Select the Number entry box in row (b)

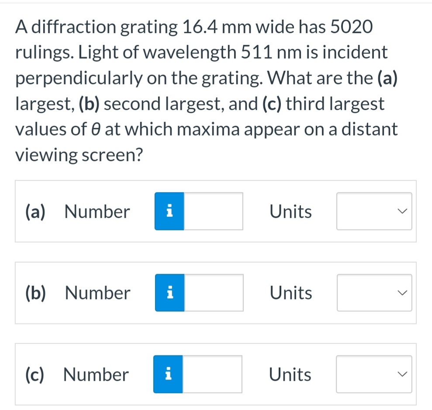pyautogui.click(x=214, y=292)
